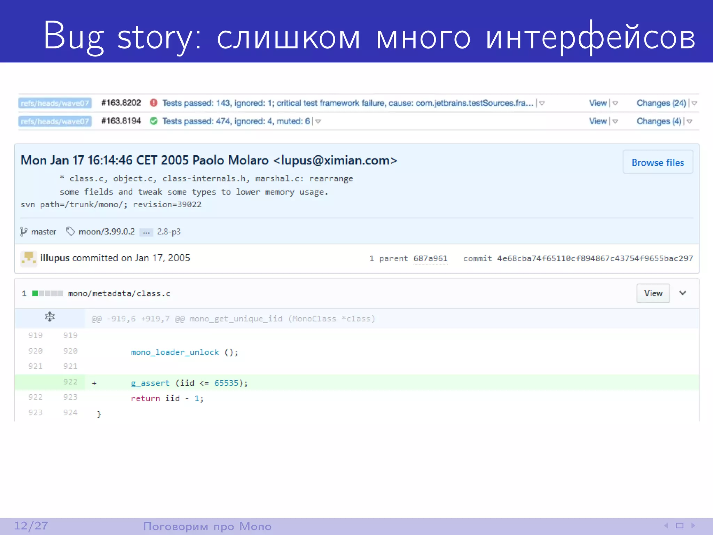The height and width of the screenshot is (535, 713).
Task: Click footer title 'Поговорим про Mono'
Action: click(207, 526)
